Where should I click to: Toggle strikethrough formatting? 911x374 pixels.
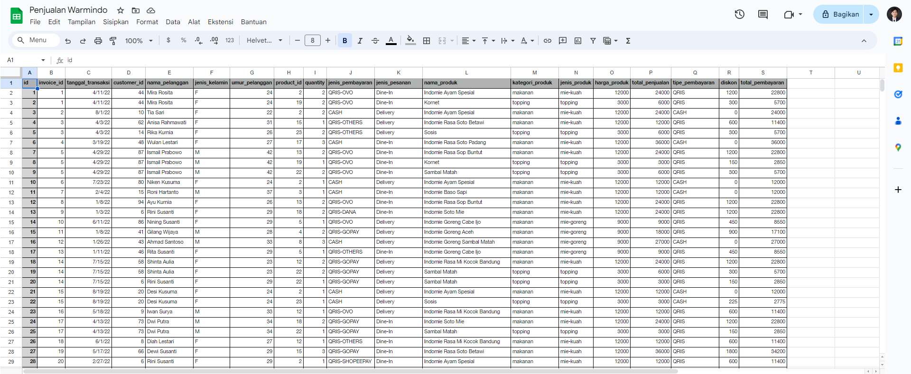click(x=375, y=41)
